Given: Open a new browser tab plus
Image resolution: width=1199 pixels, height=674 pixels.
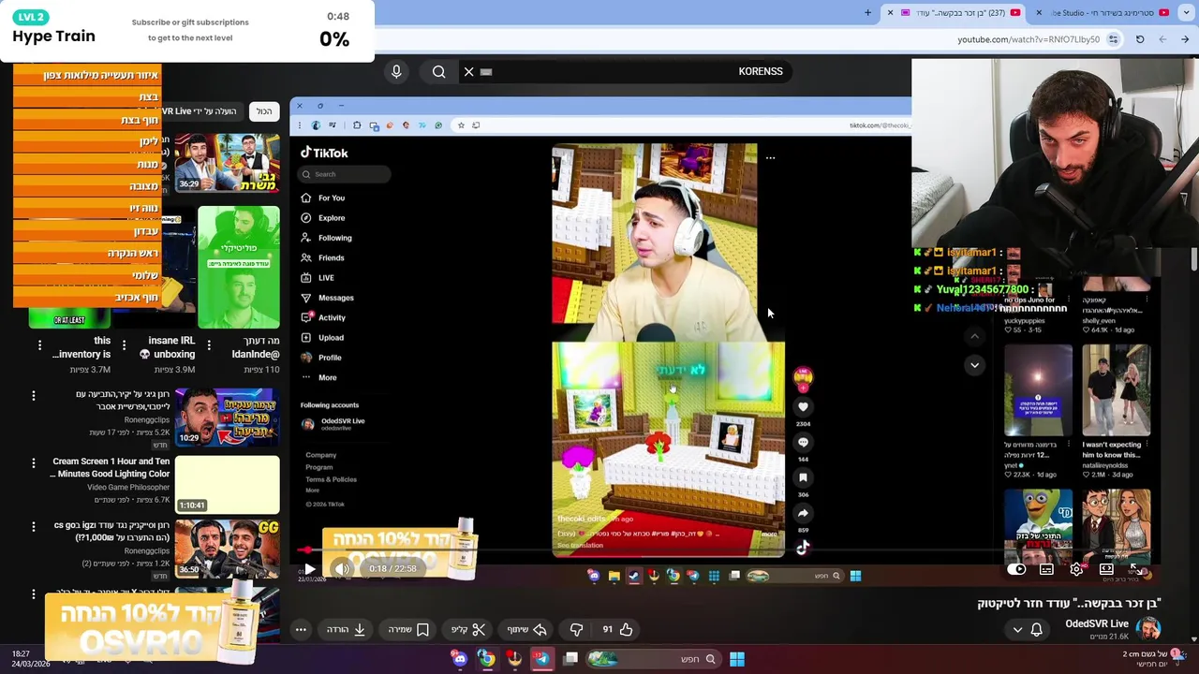Looking at the screenshot, I should 867,12.
